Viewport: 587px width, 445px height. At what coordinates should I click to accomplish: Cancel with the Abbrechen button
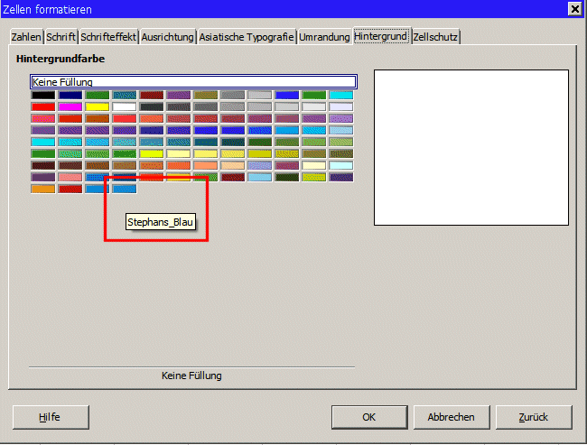451,417
